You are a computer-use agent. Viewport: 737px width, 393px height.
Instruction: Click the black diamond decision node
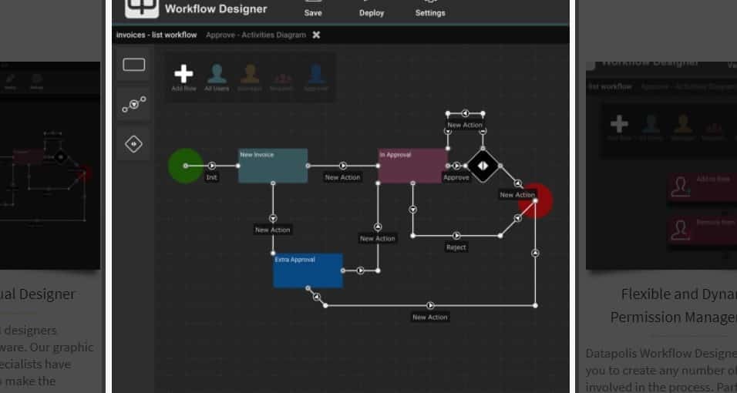483,166
